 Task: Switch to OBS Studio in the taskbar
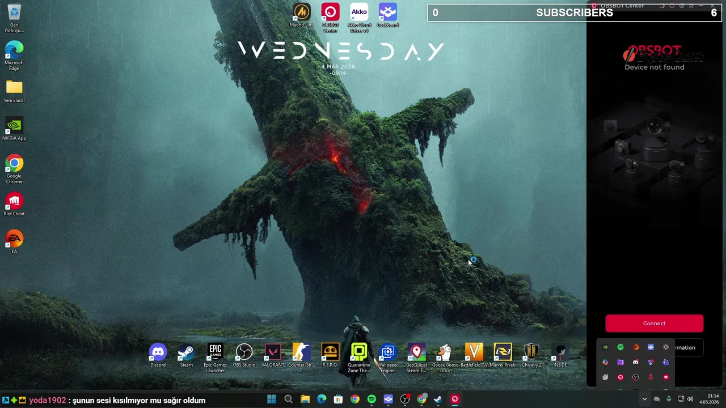[405, 399]
